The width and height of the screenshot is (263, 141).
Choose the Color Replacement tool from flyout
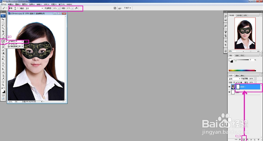[x=15, y=46]
